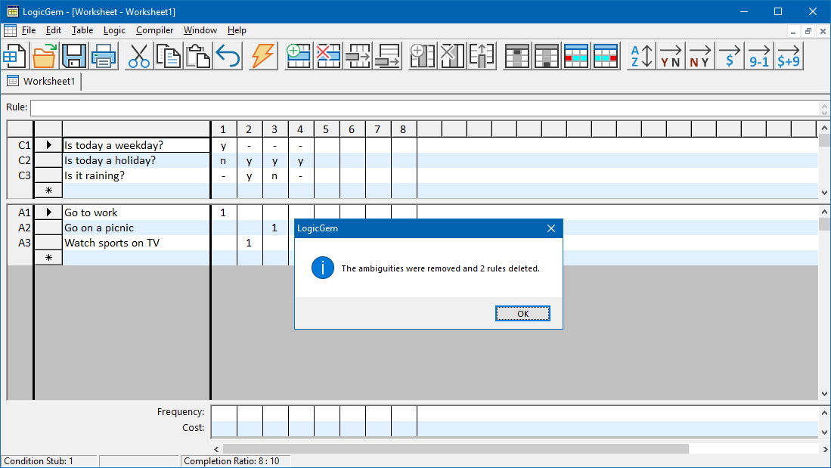Cut selection with the scissors icon
Viewport: 831px width, 468px height.
pyautogui.click(x=139, y=56)
